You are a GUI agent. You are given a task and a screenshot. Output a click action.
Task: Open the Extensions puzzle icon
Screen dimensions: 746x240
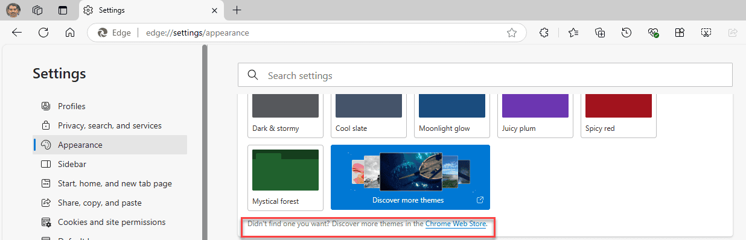click(x=544, y=33)
